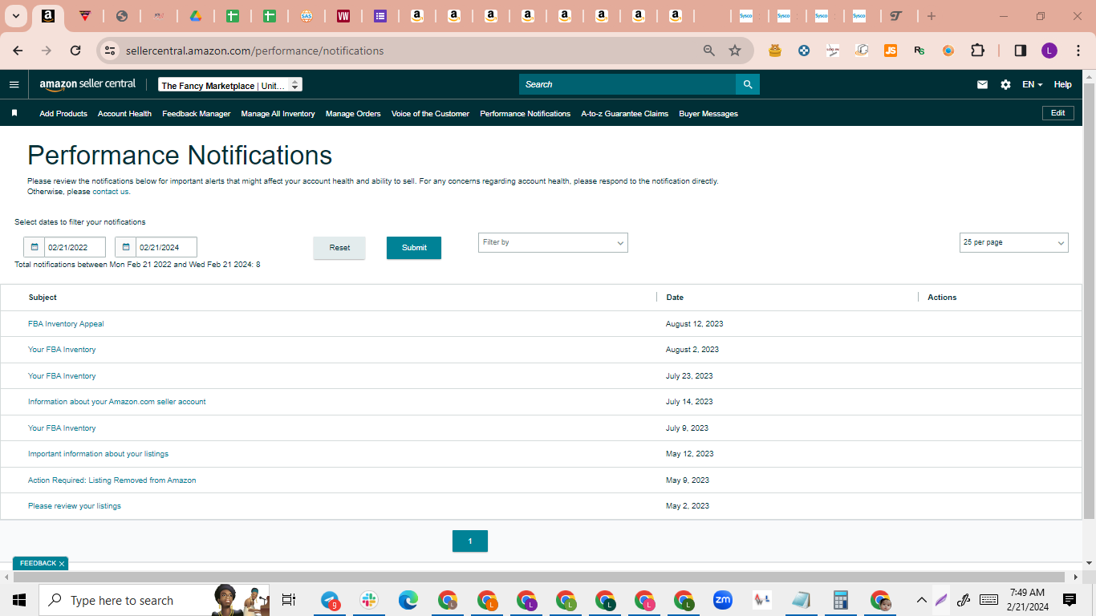The image size is (1096, 616).
Task: Open Manage Orders
Action: pyautogui.click(x=353, y=114)
